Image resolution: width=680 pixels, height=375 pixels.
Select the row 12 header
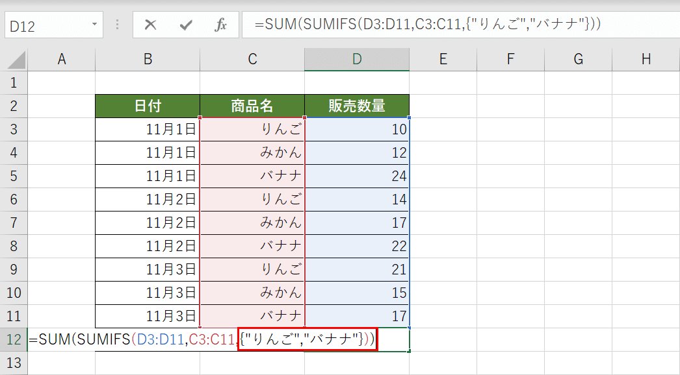click(14, 339)
